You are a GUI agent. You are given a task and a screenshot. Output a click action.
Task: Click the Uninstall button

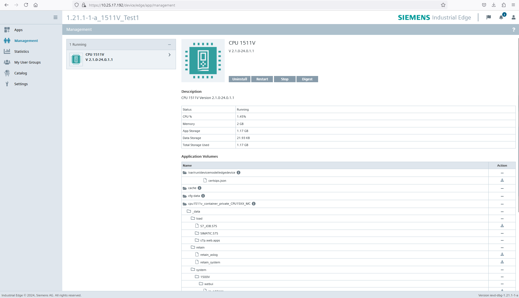click(x=240, y=79)
